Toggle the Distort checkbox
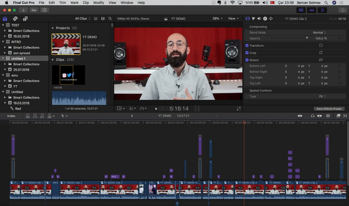The height and width of the screenshot is (206, 349). click(x=247, y=60)
